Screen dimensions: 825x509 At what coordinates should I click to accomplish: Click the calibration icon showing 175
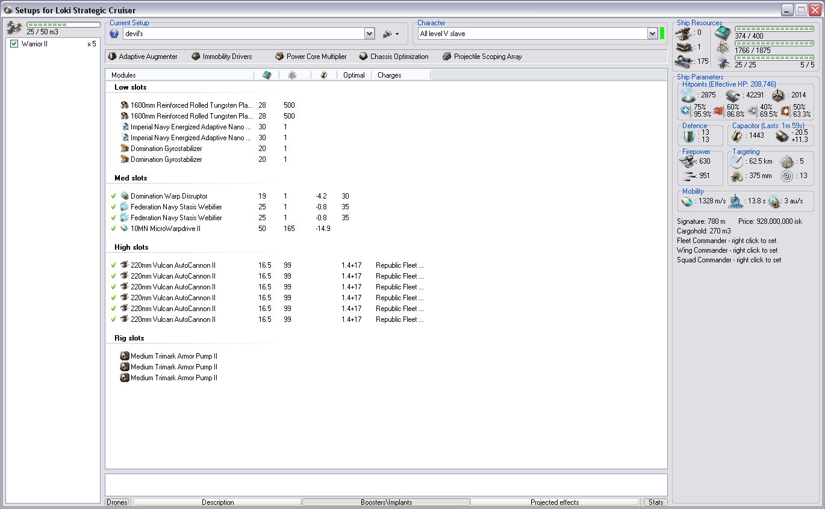click(x=683, y=61)
